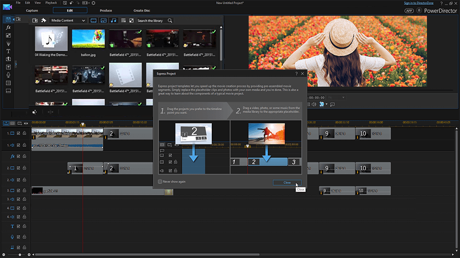This screenshot has width=460, height=258.
Task: Toggle the enable checkbox for the voice track
Action: (19, 236)
